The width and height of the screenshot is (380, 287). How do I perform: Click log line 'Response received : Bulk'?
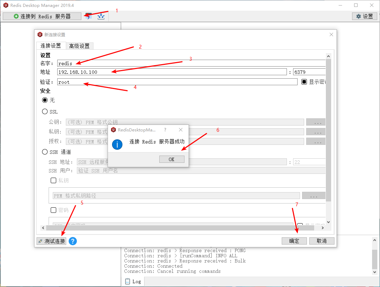click(x=185, y=261)
